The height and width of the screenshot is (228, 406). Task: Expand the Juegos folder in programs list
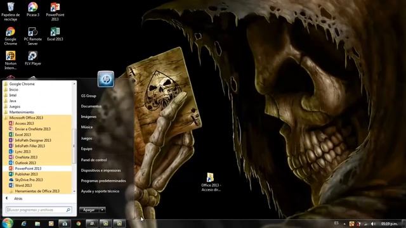pyautogui.click(x=15, y=106)
